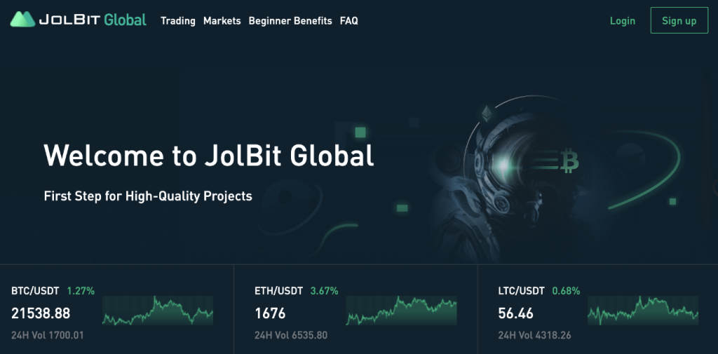The height and width of the screenshot is (354, 718).
Task: Click the ETH 3.67% change percentage
Action: coord(324,291)
